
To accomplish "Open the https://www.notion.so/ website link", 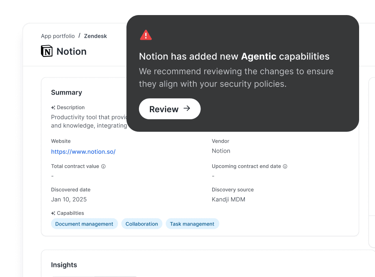I will coord(83,152).
